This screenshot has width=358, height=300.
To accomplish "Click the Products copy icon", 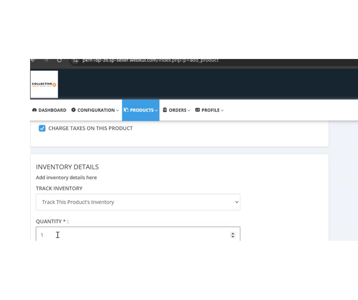I will tap(126, 110).
